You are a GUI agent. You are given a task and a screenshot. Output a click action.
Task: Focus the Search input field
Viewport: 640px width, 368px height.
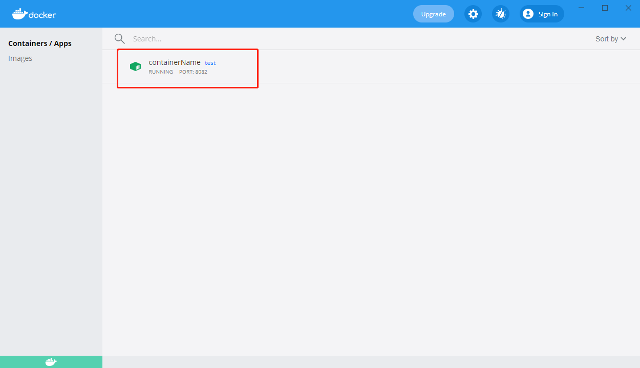click(358, 39)
